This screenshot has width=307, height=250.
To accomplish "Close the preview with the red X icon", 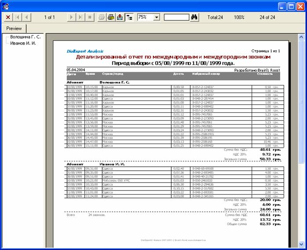I will [8, 17].
